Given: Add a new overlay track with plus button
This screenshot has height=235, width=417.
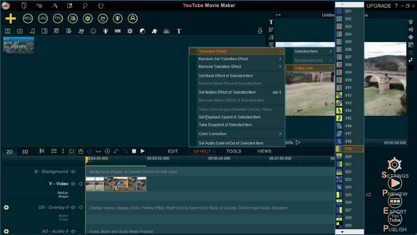Looking at the screenshot, I should [x=7, y=208].
